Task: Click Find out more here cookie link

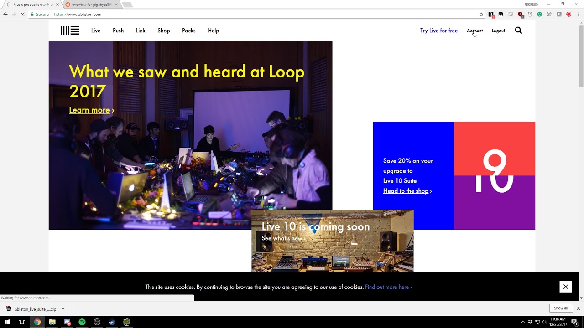Action: (388, 287)
